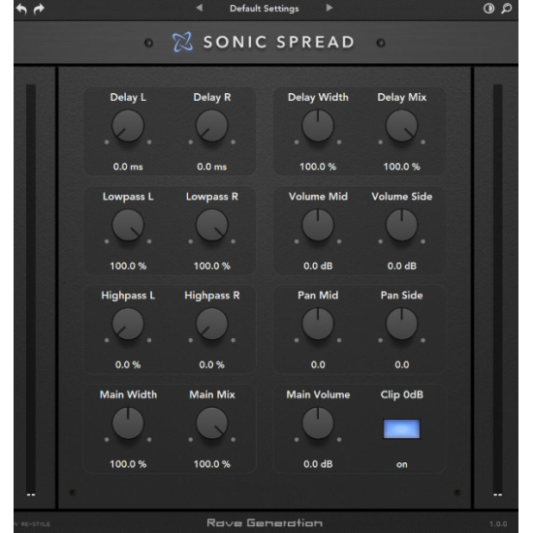The width and height of the screenshot is (533, 533).
Task: Click the Main Width value 100.0 %
Action: [128, 464]
